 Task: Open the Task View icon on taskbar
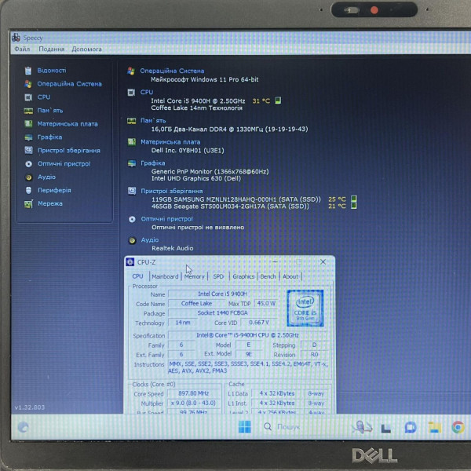tap(386, 428)
